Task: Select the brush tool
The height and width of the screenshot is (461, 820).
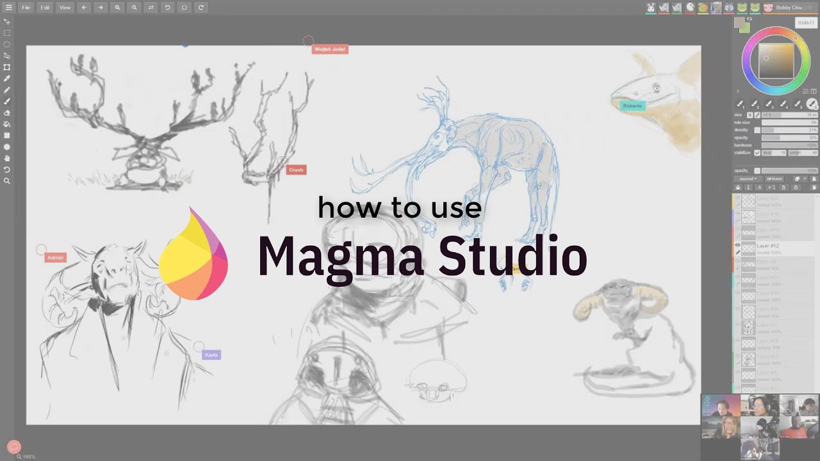Action: tap(7, 101)
